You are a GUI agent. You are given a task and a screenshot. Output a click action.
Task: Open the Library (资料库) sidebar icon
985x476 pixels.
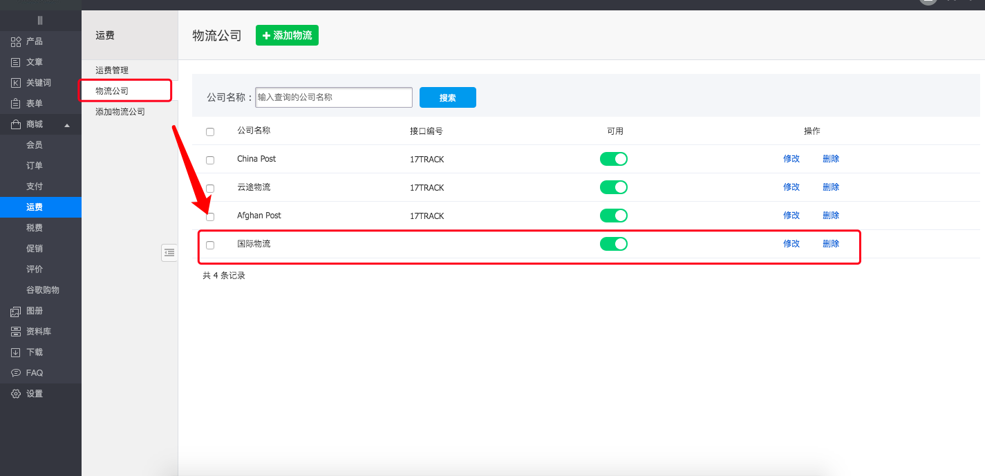click(x=16, y=332)
